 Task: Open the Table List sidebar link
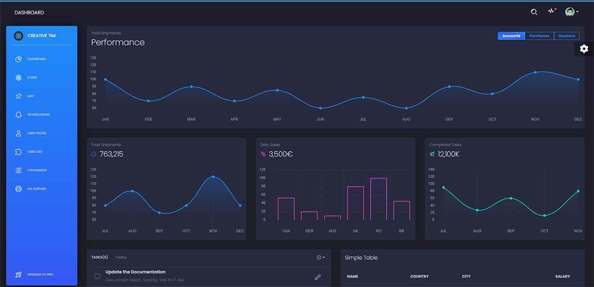click(x=35, y=152)
